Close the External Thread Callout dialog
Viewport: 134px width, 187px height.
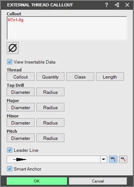(127, 5)
